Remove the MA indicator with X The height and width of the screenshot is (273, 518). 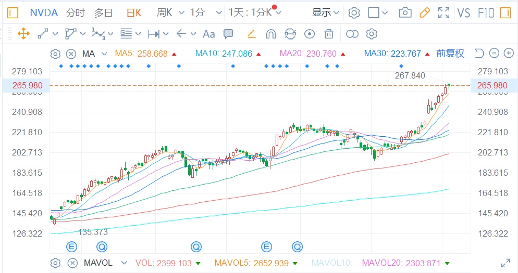click(x=71, y=54)
